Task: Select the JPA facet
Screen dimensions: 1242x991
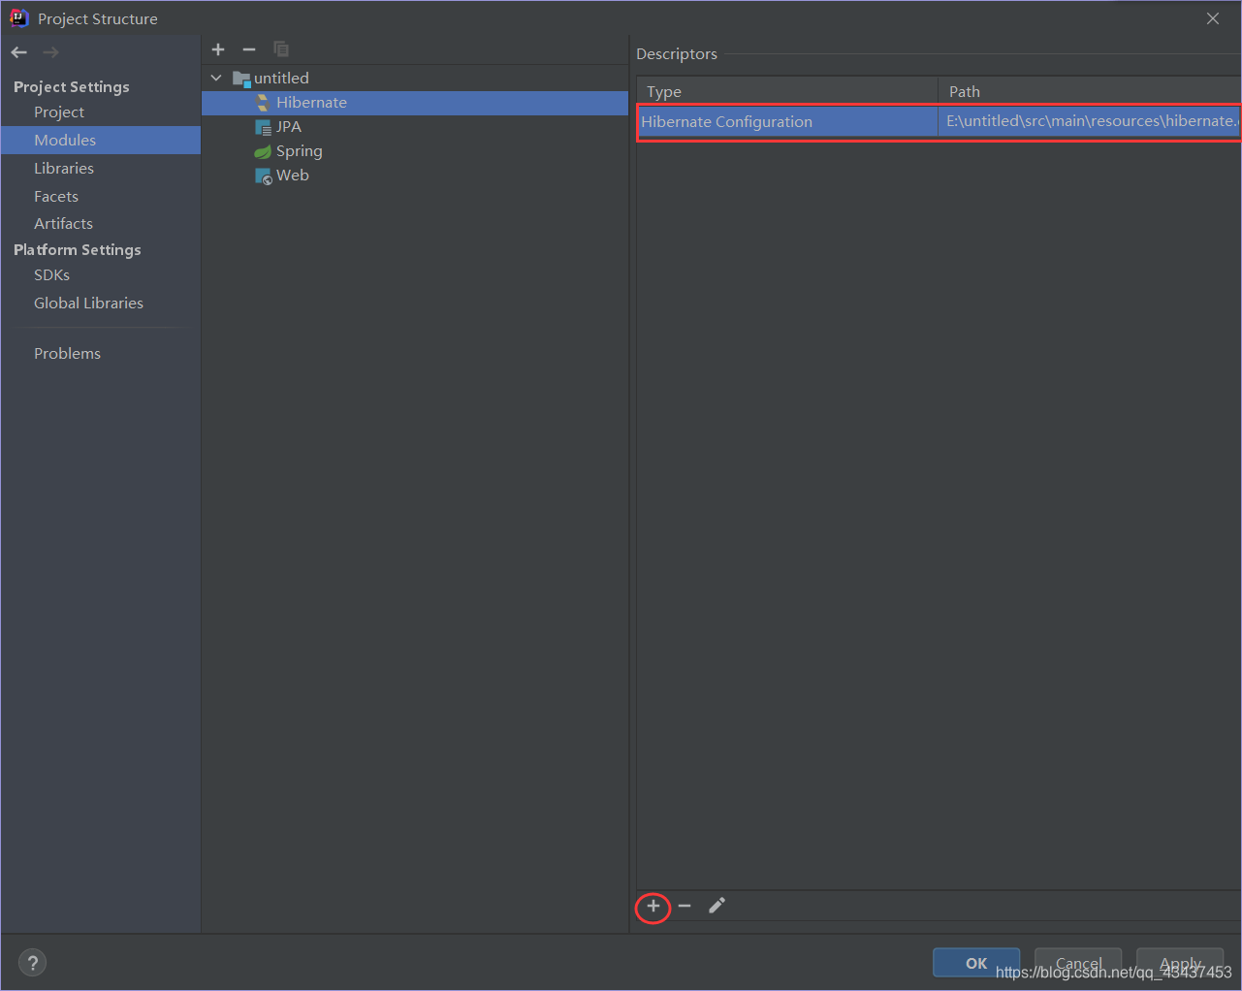Action: point(288,127)
